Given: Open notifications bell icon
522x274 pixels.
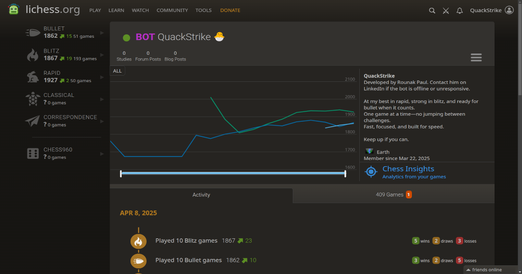Looking at the screenshot, I should tap(460, 10).
